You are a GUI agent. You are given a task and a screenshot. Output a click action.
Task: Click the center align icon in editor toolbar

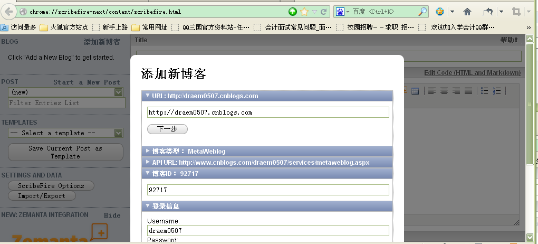click(x=444, y=91)
